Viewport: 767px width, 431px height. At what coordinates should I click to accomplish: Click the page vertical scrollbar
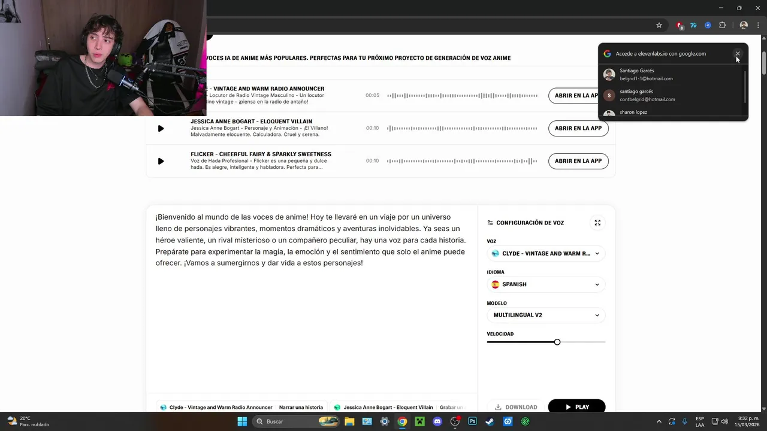[764, 62]
